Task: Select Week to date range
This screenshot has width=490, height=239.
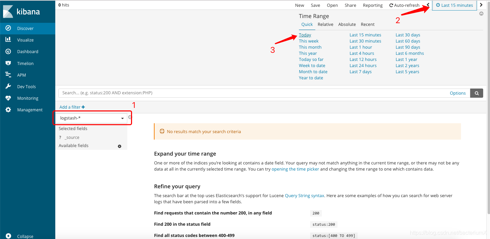Action: 312,65
